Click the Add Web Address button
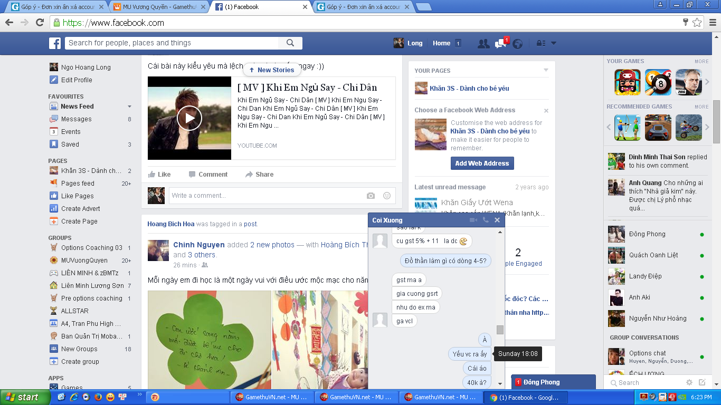This screenshot has height=405, width=721. coord(482,163)
